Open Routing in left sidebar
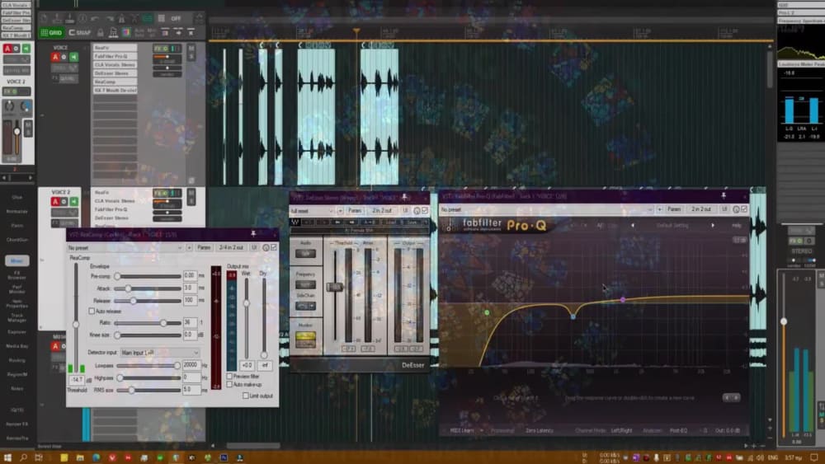The height and width of the screenshot is (464, 825). (16, 360)
